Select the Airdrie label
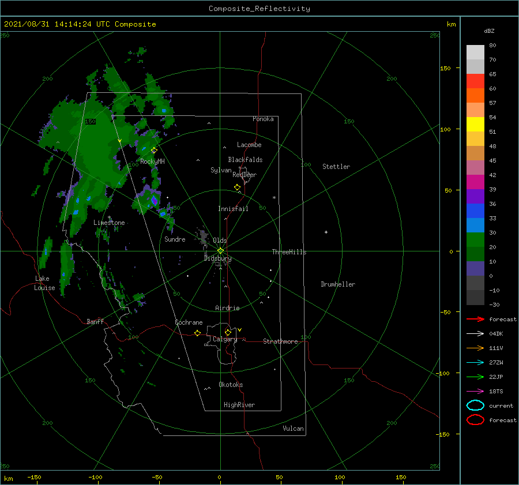Screen dimensions: 519x485 point(227,308)
